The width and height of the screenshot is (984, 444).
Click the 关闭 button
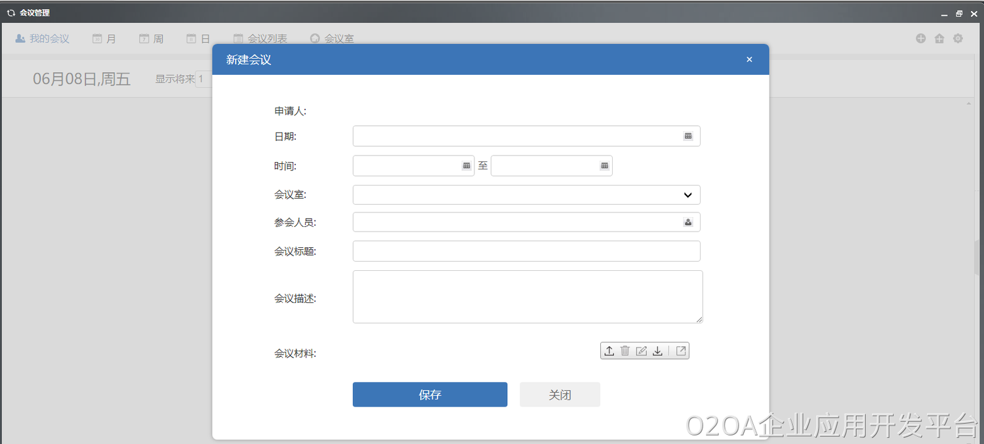click(560, 395)
